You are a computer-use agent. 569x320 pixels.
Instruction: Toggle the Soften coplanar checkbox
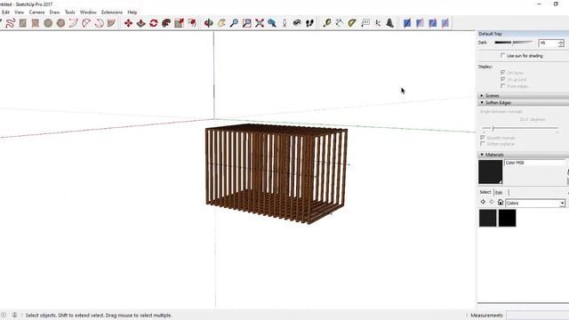pos(483,144)
